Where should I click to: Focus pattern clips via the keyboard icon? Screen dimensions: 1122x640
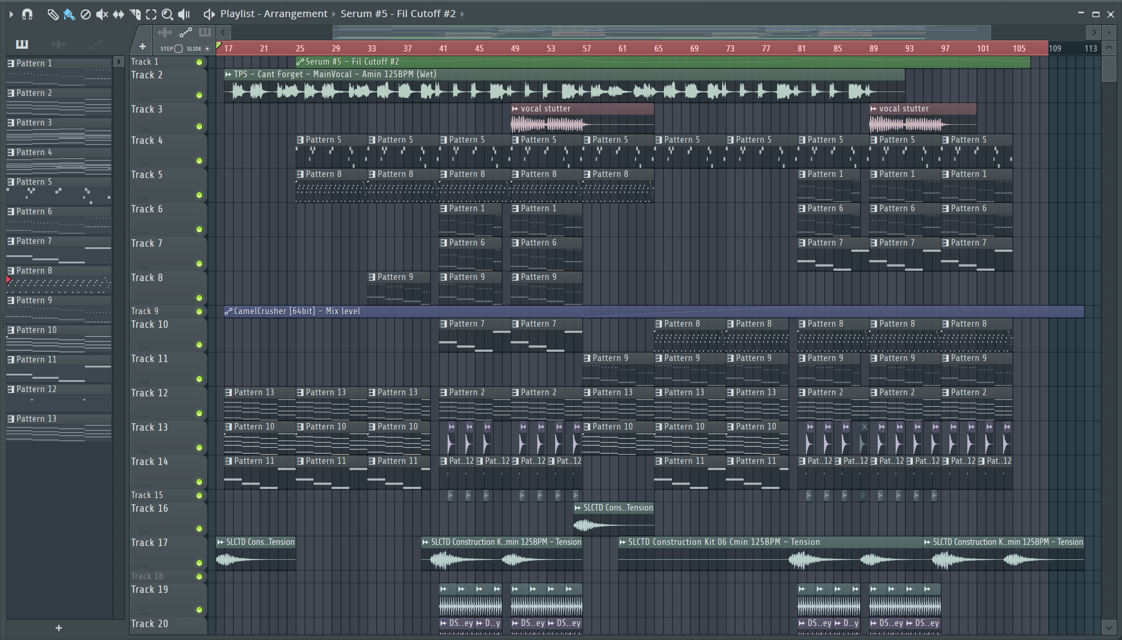pos(205,32)
